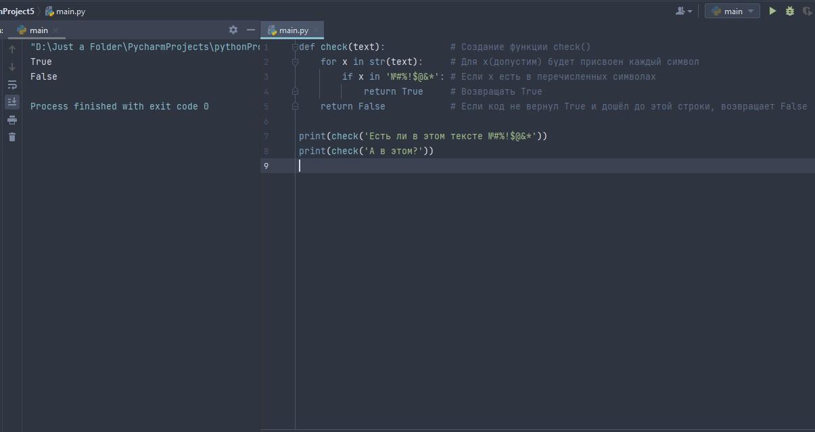
Task: Click the "if x in '№#%!$@&*':" condition
Action: tap(394, 76)
